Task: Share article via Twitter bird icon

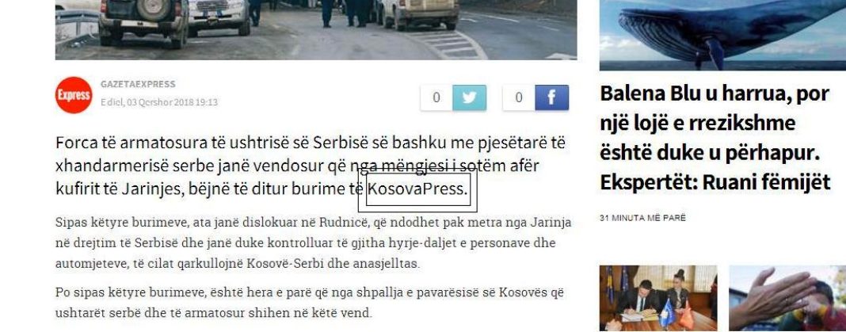Action: [469, 97]
